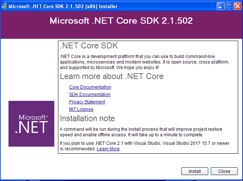Open the Core Documentation link

pyautogui.click(x=90, y=87)
